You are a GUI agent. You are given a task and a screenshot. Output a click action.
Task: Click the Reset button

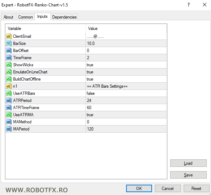196,188
